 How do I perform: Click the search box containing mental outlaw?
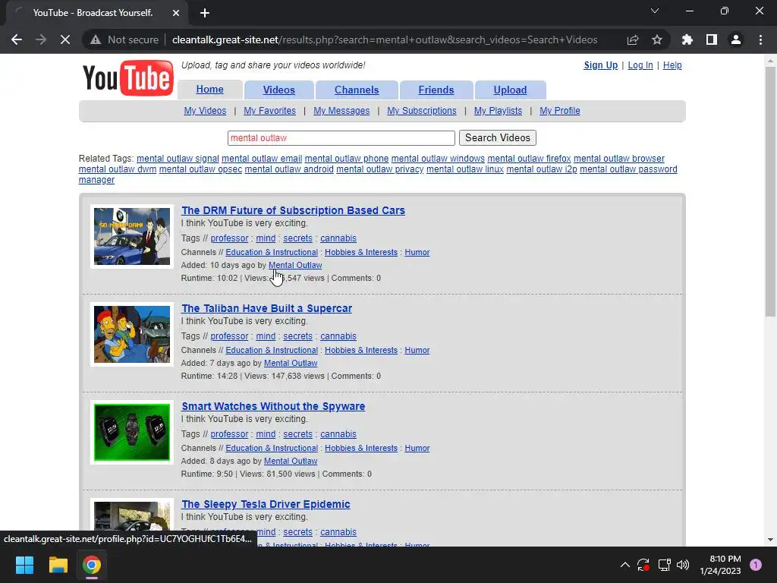click(x=341, y=138)
